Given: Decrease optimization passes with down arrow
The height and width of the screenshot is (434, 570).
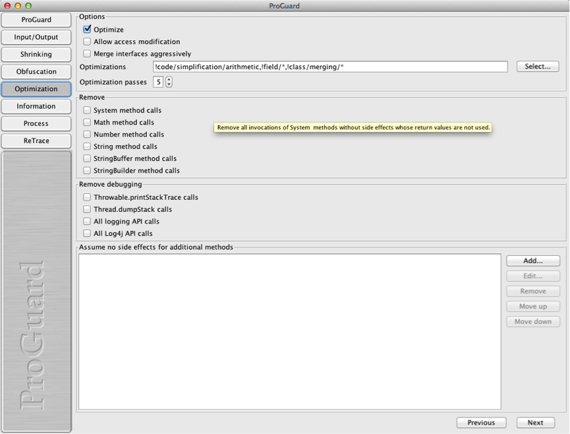Looking at the screenshot, I should pos(169,84).
